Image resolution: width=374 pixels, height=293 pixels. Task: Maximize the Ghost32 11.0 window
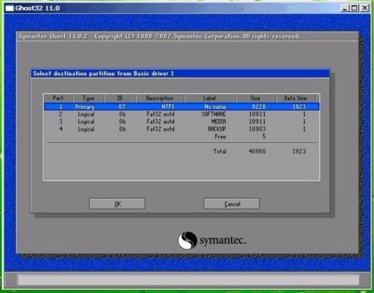coord(355,8)
